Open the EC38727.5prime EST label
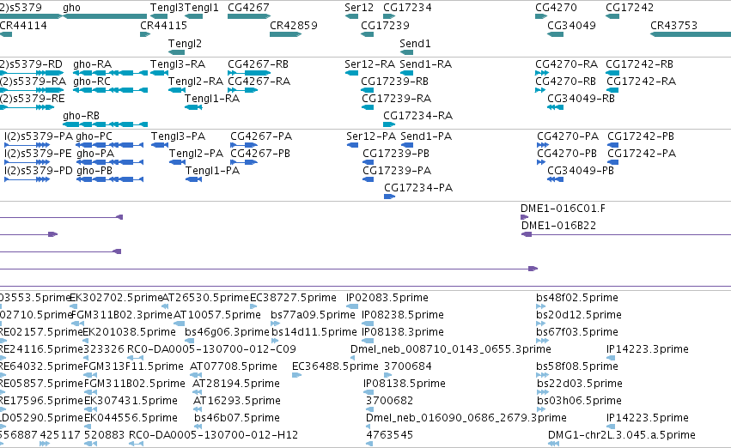 point(293,297)
